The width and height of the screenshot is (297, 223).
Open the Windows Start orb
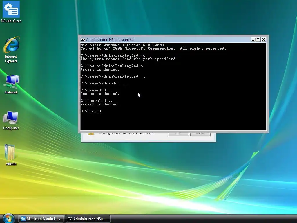8,219
